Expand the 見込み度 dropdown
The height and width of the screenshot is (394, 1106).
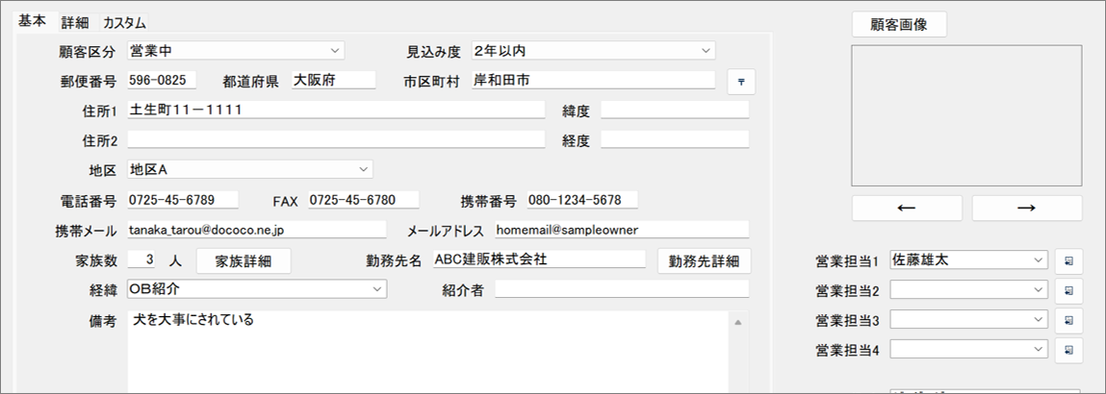pos(706,50)
